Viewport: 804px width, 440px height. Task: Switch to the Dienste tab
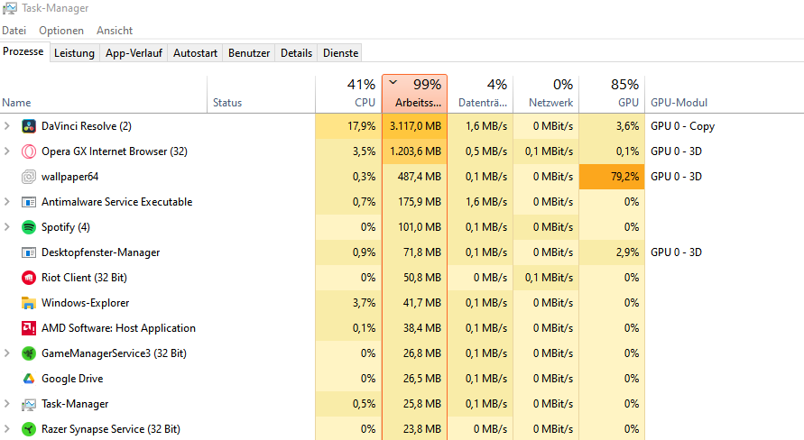(x=340, y=53)
